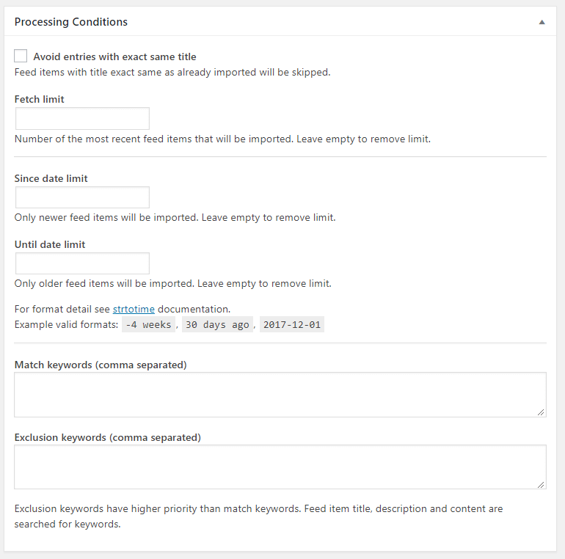Click the "Fetch limit" field label
Viewport: 565px width, 559px height.
coord(40,99)
